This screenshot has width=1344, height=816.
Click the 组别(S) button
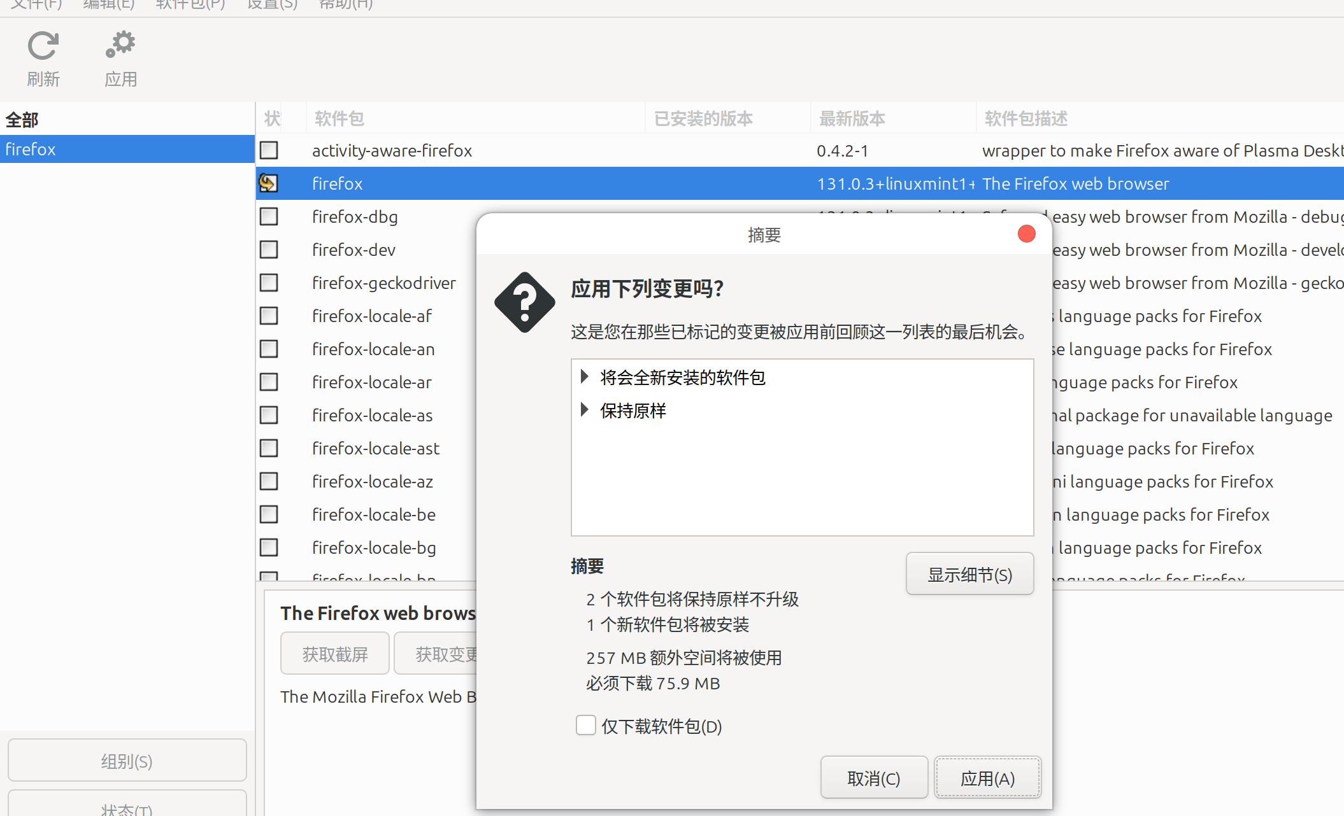127,761
